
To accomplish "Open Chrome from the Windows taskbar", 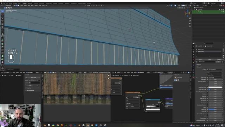I will coord(58,125).
